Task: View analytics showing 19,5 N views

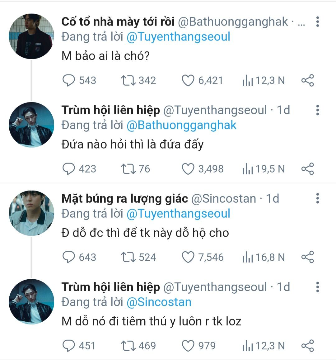Action: point(264,169)
